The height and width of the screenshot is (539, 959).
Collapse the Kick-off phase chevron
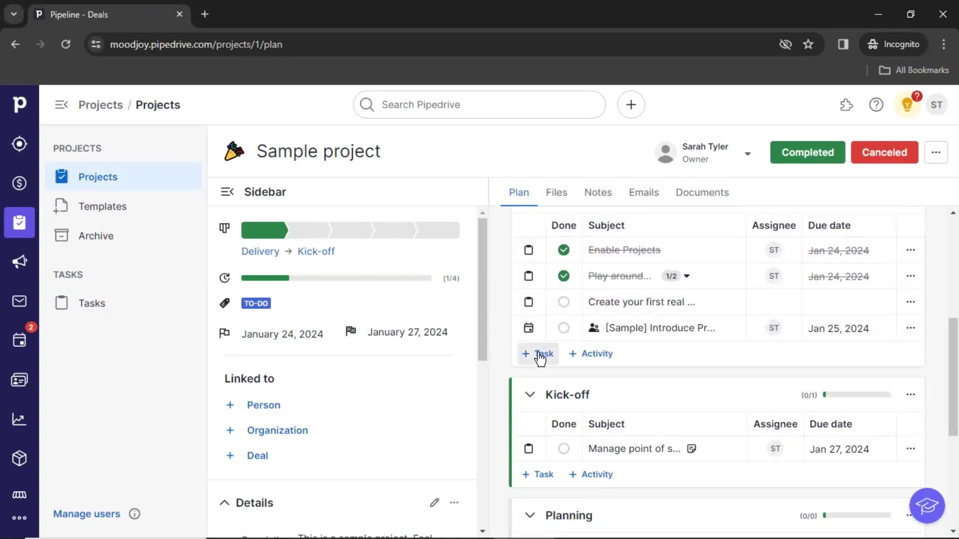tap(530, 394)
